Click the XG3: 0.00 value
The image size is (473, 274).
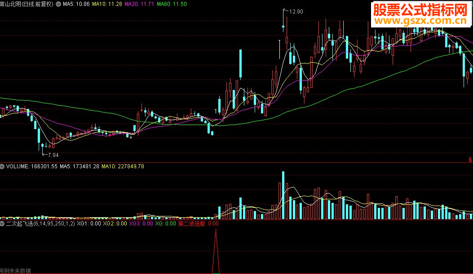(x=141, y=224)
